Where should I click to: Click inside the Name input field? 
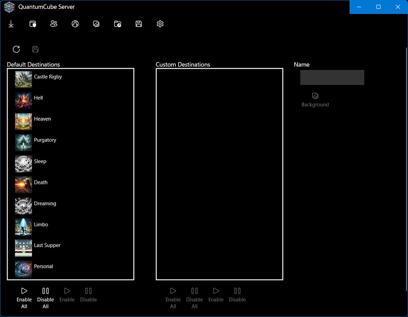(332, 77)
